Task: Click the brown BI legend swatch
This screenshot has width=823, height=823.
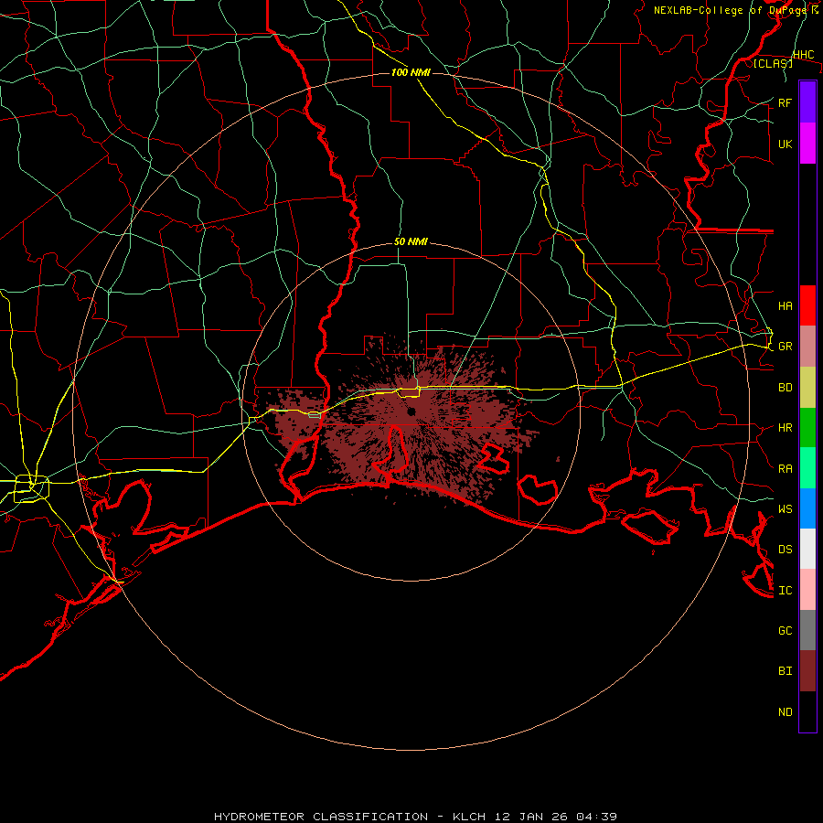Action: (x=807, y=671)
